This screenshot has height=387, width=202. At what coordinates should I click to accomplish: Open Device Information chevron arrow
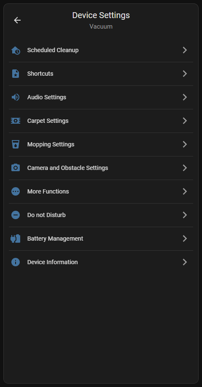[x=185, y=262]
